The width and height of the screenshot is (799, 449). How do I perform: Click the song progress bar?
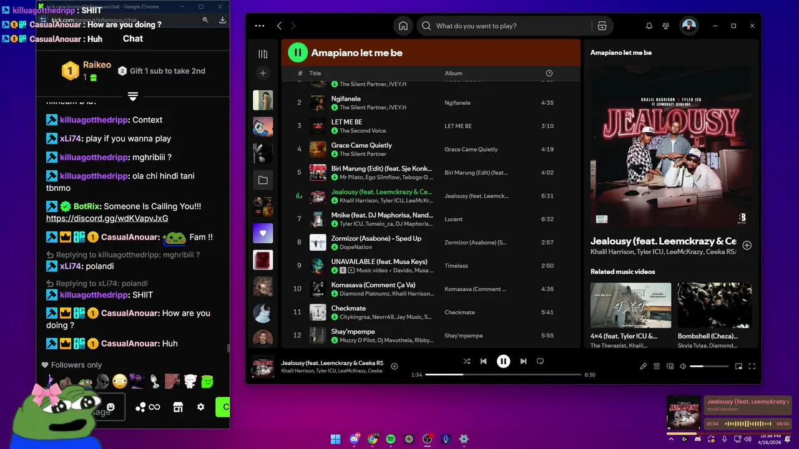503,375
